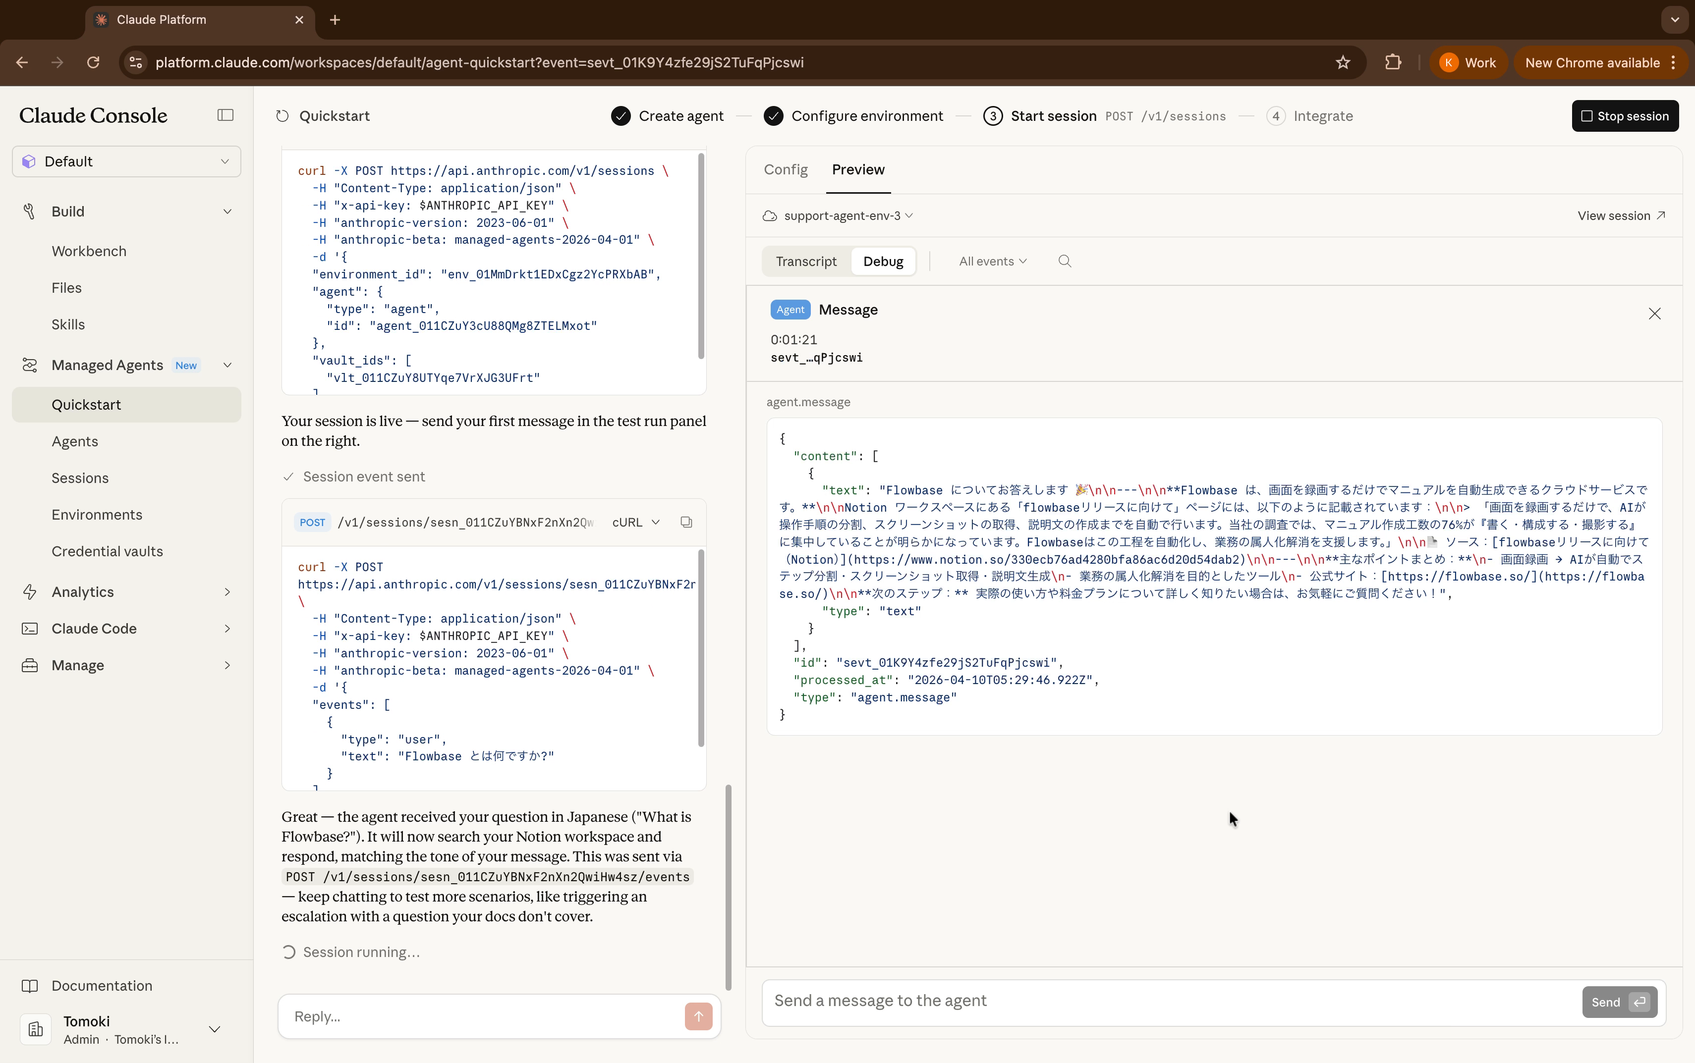Click the Quickstart restart icon in header
Image resolution: width=1695 pixels, height=1063 pixels.
282,116
